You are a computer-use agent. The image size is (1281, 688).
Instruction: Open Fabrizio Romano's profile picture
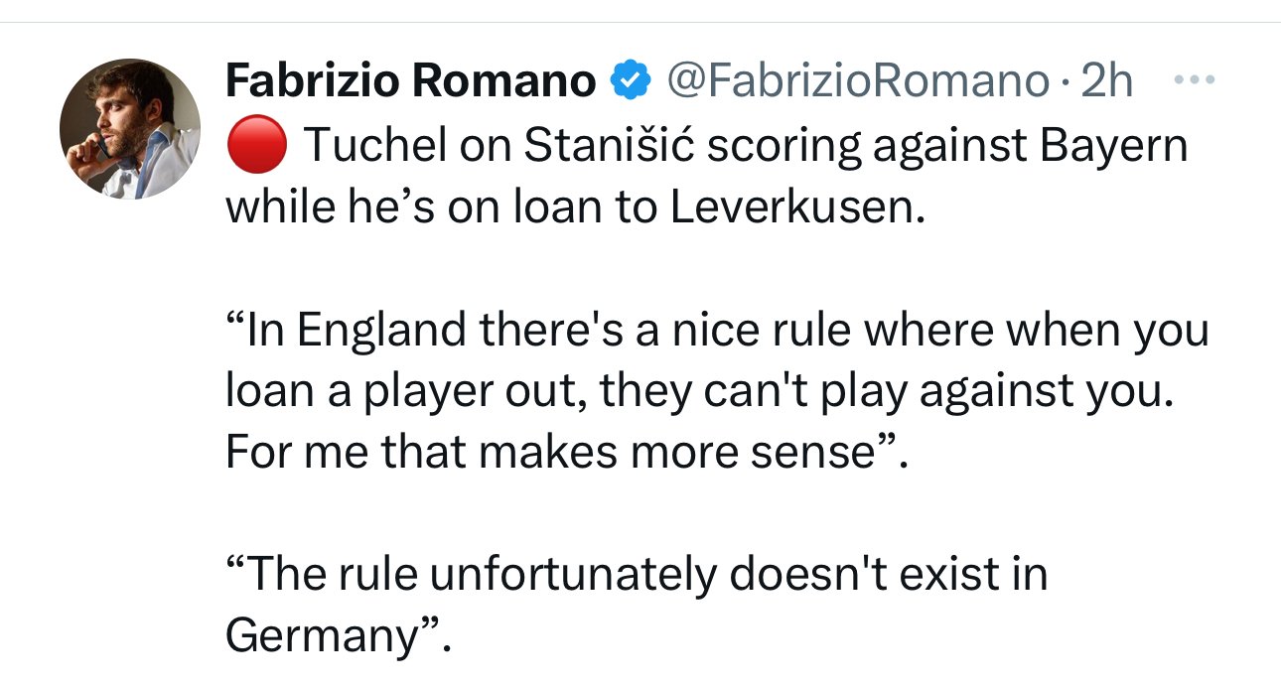130,128
